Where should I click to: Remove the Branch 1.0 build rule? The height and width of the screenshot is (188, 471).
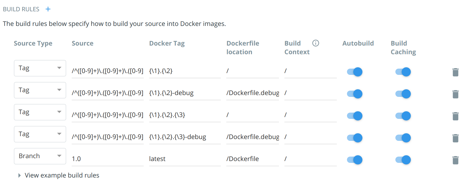pyautogui.click(x=455, y=160)
